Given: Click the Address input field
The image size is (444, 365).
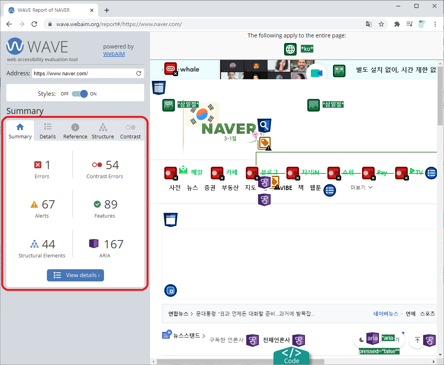Looking at the screenshot, I should tap(84, 73).
